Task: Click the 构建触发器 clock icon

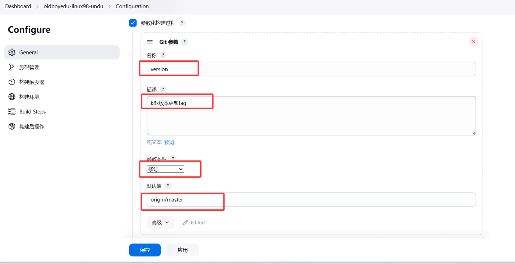Action: 12,82
